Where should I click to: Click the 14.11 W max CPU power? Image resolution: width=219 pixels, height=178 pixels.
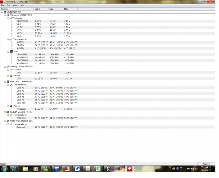click(68, 79)
